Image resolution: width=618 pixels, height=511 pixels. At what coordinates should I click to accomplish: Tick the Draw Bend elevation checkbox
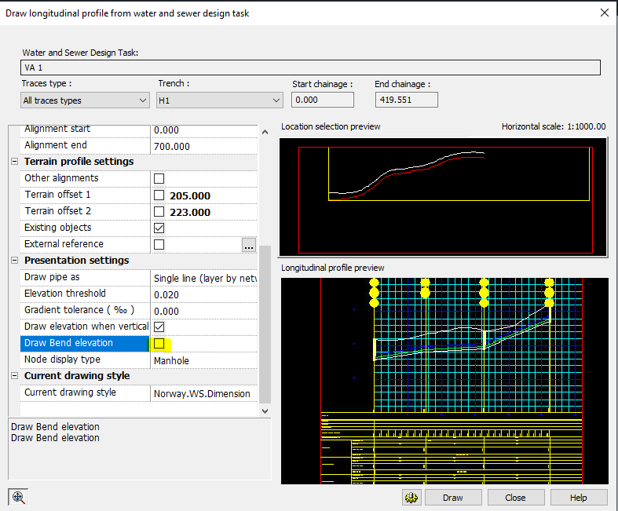159,344
